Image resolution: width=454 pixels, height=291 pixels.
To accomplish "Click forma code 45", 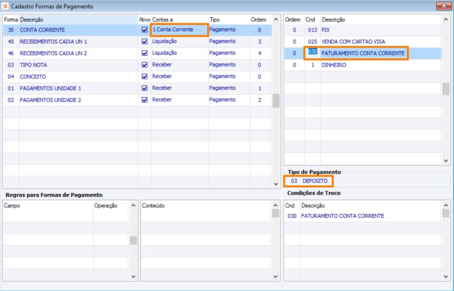I will point(11,42).
